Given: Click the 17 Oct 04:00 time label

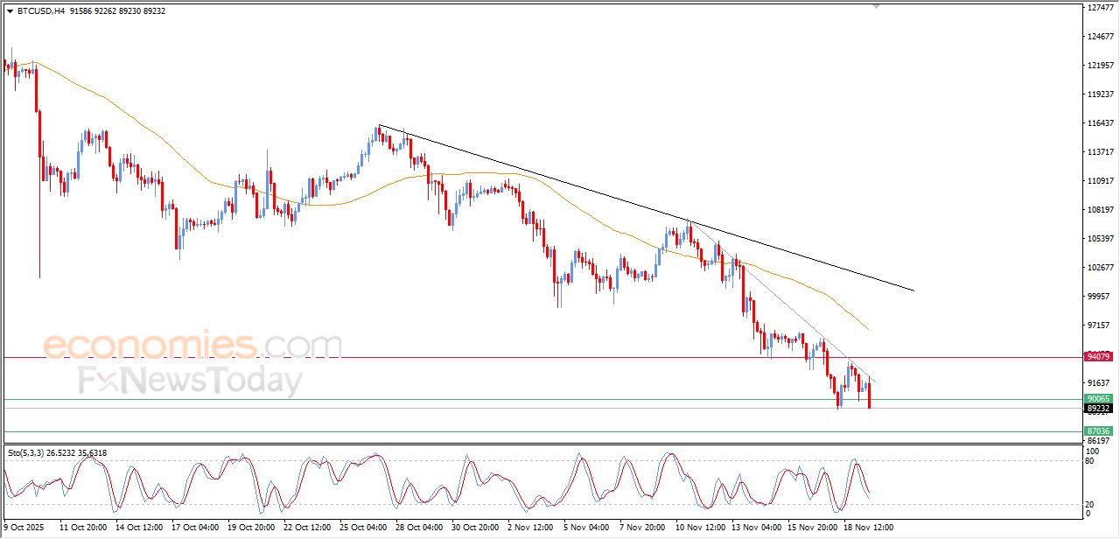Looking at the screenshot, I should click(193, 528).
